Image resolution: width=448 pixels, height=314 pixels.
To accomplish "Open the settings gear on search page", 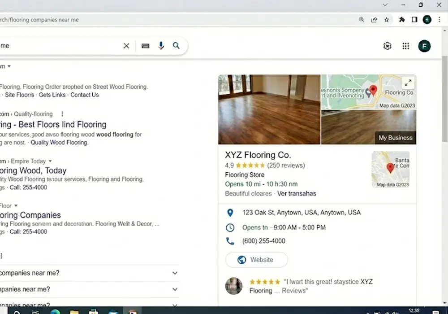I will click(x=388, y=46).
